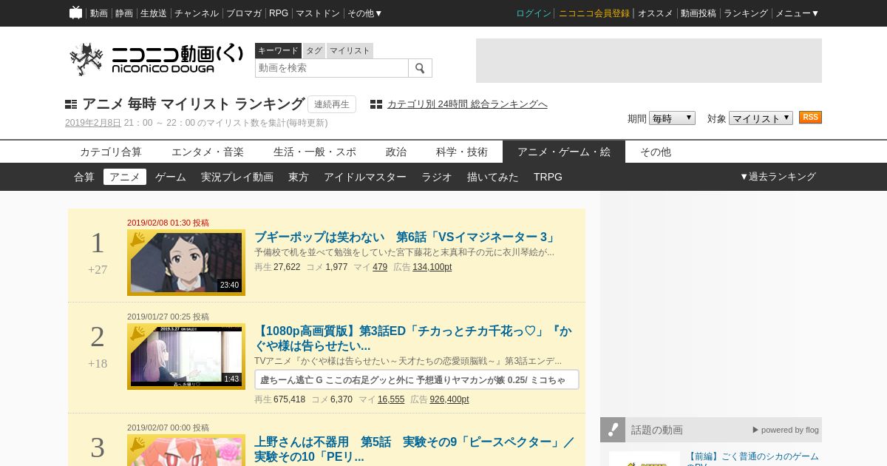
Task: Click the grid icon before category ranking link
Action: [x=376, y=104]
